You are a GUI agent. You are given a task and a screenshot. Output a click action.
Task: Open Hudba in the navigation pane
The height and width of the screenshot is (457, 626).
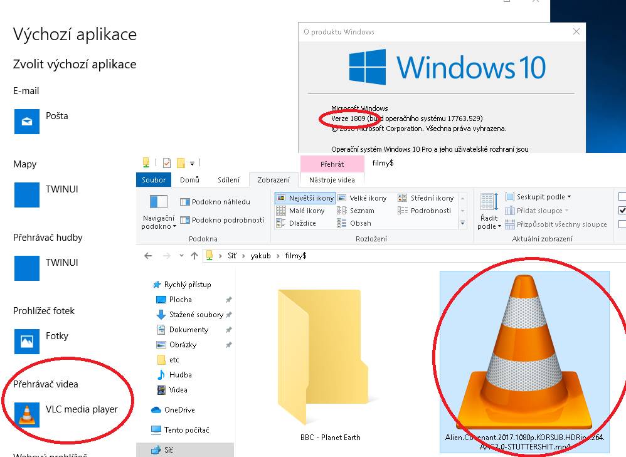click(x=174, y=375)
